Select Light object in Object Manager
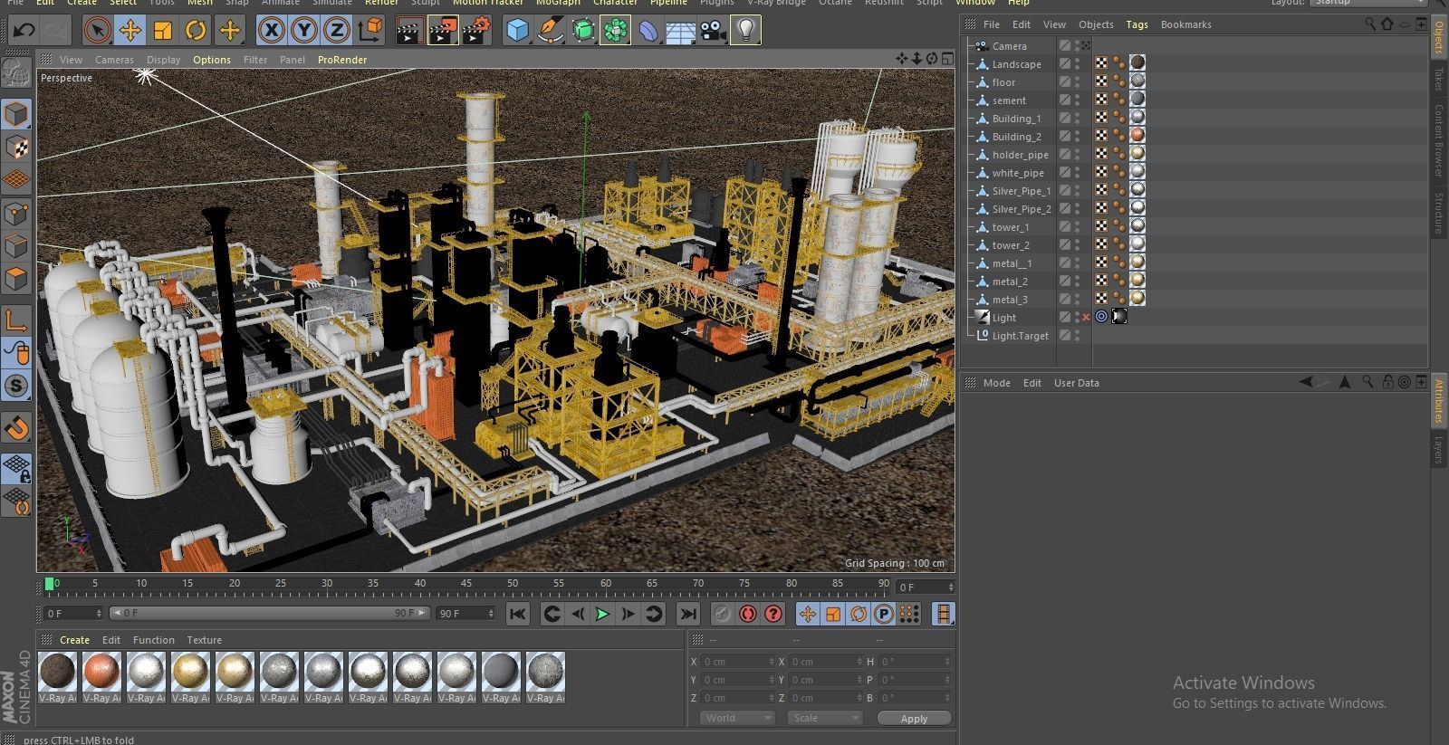 1003,318
